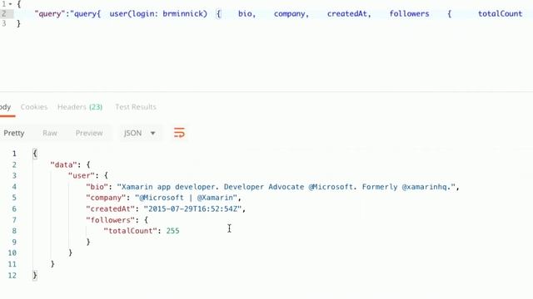Click response line number 7

(x=14, y=220)
